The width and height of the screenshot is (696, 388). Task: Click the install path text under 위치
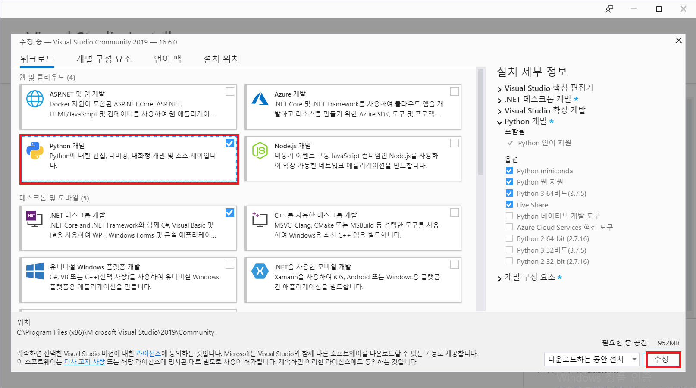[x=116, y=332]
